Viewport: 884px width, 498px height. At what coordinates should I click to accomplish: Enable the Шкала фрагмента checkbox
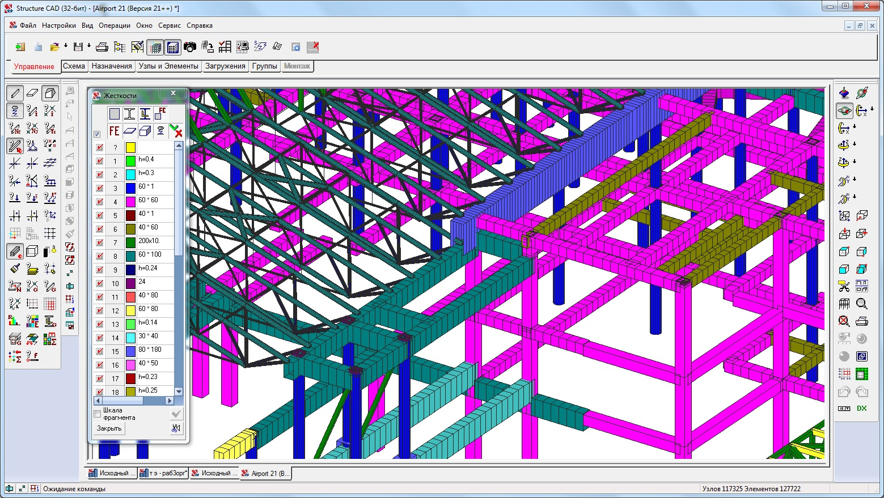pos(98,414)
